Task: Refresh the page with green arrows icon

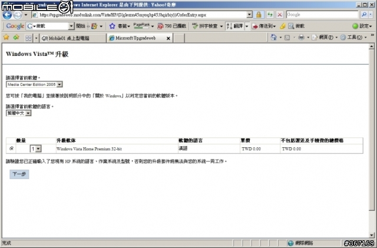Action: click(x=270, y=15)
